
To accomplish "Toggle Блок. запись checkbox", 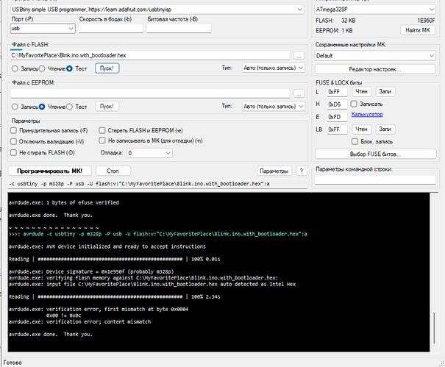I will coord(372,141).
